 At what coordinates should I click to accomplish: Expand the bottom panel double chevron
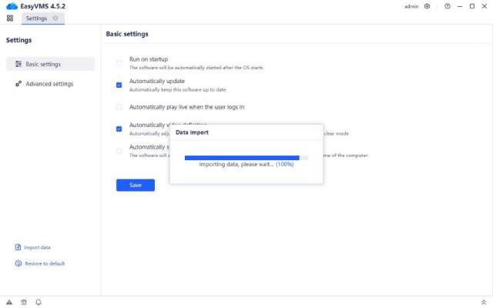coord(483,302)
